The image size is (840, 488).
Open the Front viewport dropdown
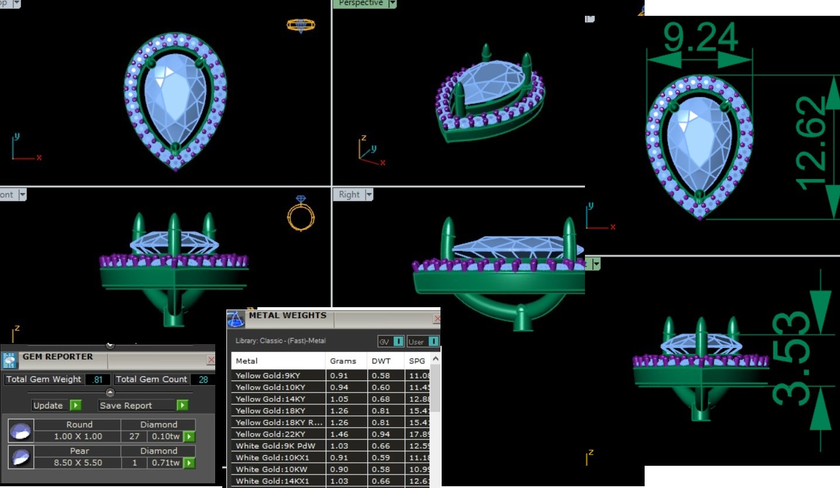pos(22,195)
